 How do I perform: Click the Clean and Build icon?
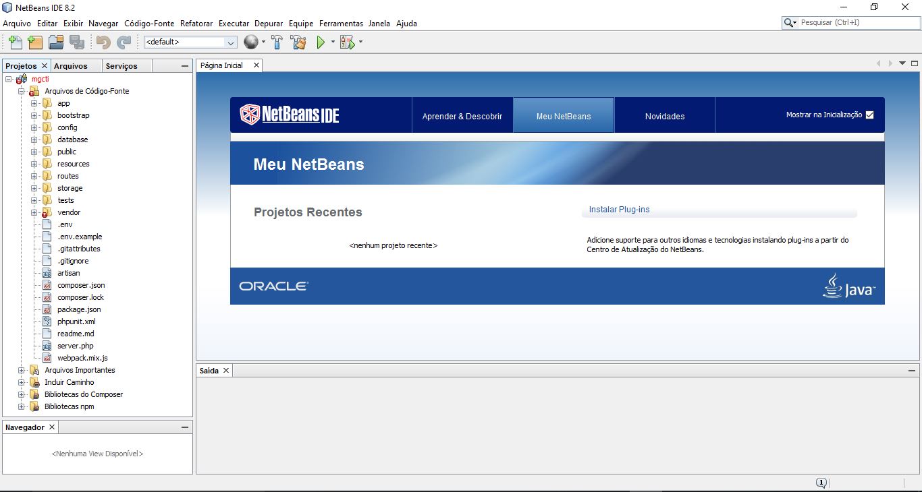coord(298,42)
